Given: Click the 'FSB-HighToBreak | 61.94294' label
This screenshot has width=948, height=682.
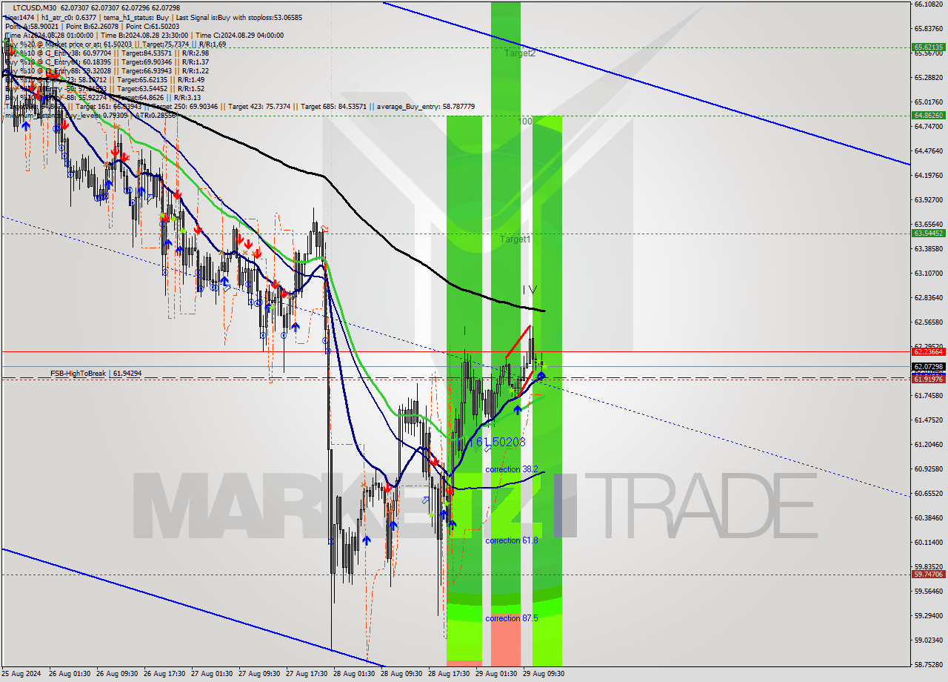Looking at the screenshot, I should point(96,374).
